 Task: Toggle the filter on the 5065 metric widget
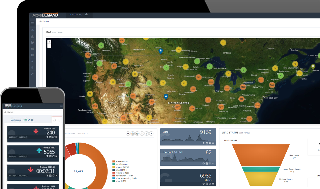[47, 156]
